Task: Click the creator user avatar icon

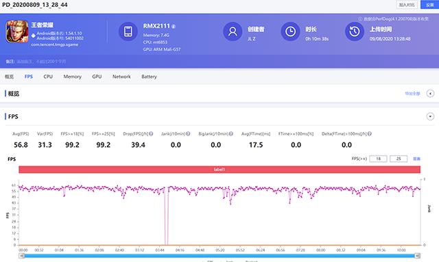Action: 233,31
